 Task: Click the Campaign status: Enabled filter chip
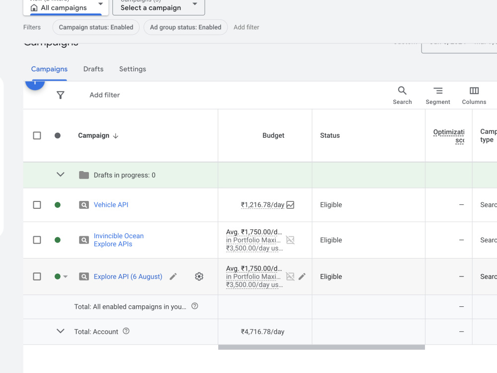click(x=96, y=27)
